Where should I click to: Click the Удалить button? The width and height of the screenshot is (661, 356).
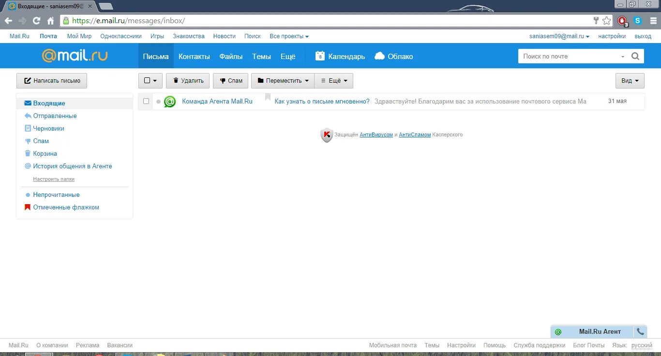click(188, 81)
